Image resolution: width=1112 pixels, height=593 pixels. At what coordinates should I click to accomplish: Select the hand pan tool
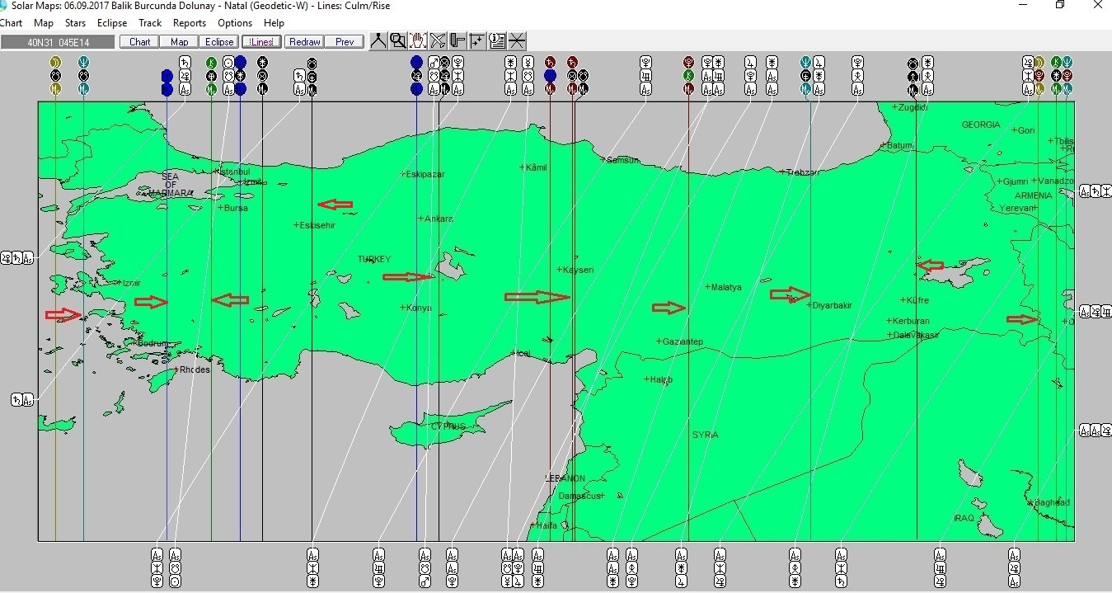tap(418, 41)
